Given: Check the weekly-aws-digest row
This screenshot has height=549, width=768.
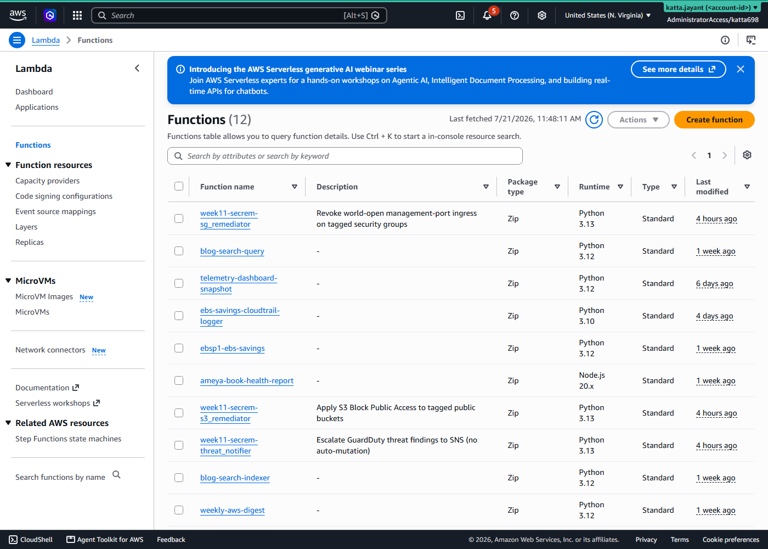Looking at the screenshot, I should click(179, 510).
